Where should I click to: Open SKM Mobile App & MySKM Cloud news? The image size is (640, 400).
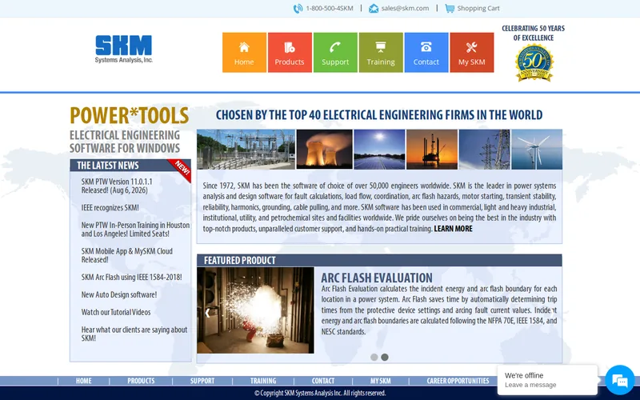[126, 255]
